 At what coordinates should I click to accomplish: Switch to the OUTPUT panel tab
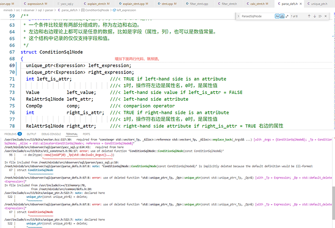(32, 134)
